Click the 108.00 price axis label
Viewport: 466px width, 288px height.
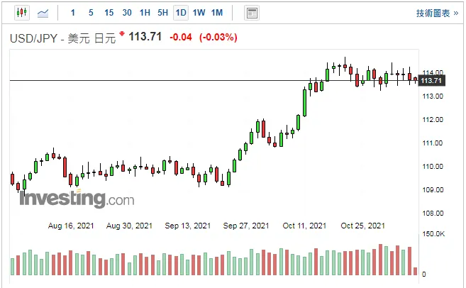click(x=433, y=214)
